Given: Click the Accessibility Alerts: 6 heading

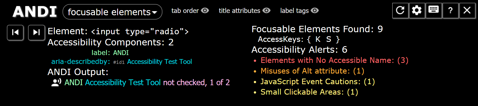Looking at the screenshot, I should point(299,50).
